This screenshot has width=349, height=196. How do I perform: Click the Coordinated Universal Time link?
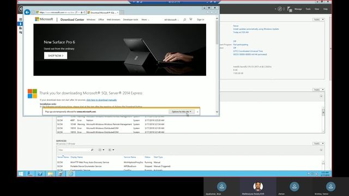pos(248,51)
